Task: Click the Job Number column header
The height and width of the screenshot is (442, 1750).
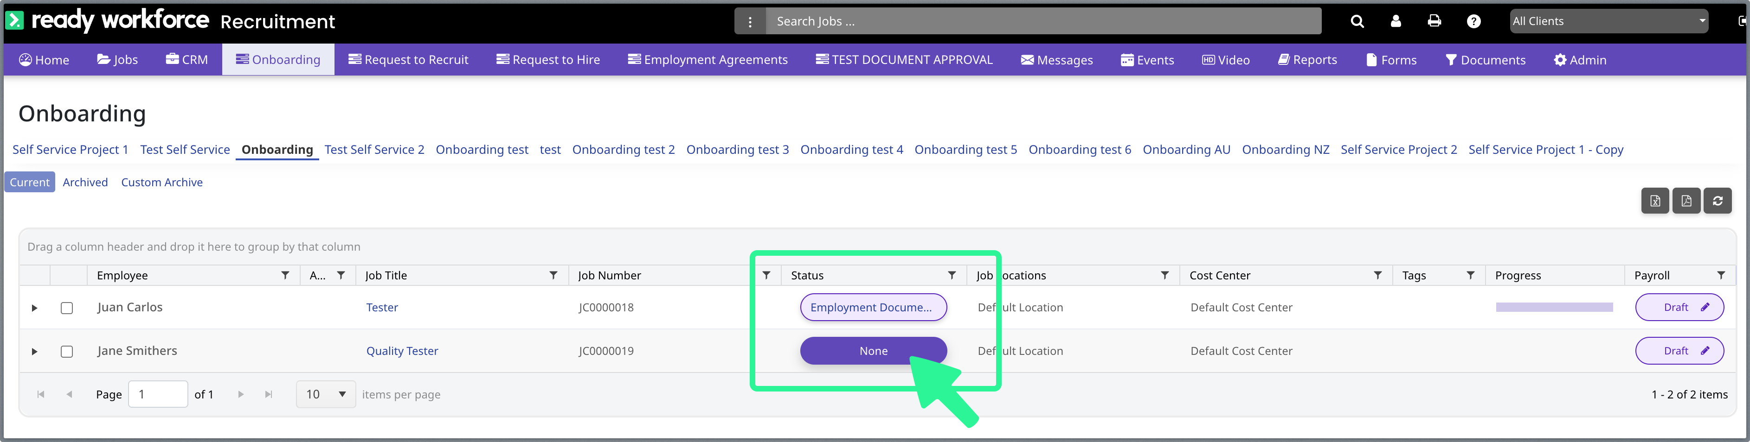Action: 609,275
